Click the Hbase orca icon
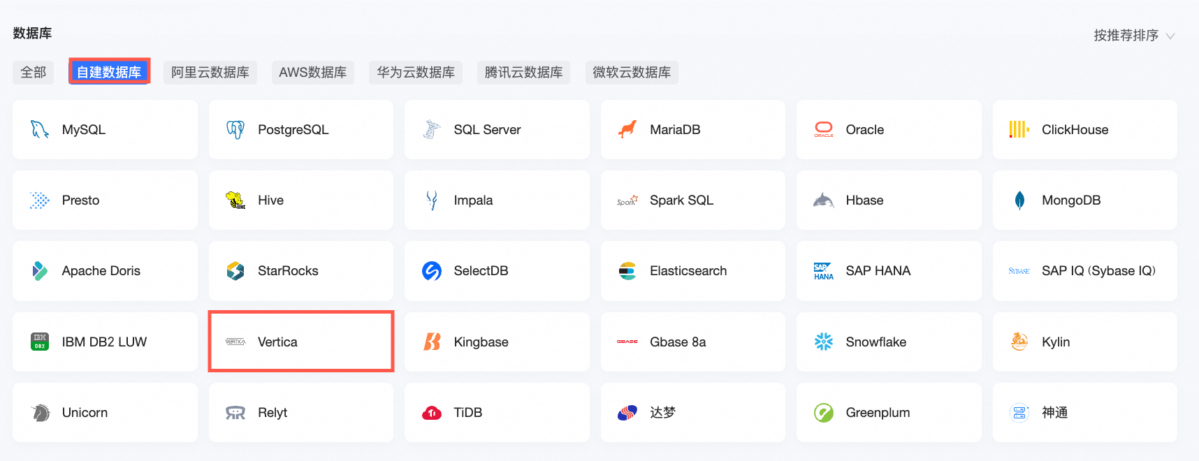This screenshot has width=1199, height=461. click(824, 200)
